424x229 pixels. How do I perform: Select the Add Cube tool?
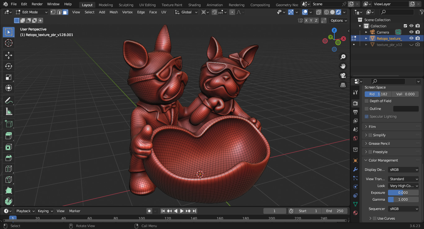9,124
